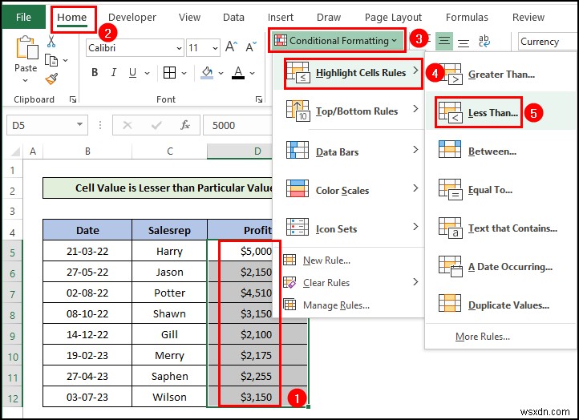Open Fill Color palette arrow
579x420 pixels.
(221, 73)
